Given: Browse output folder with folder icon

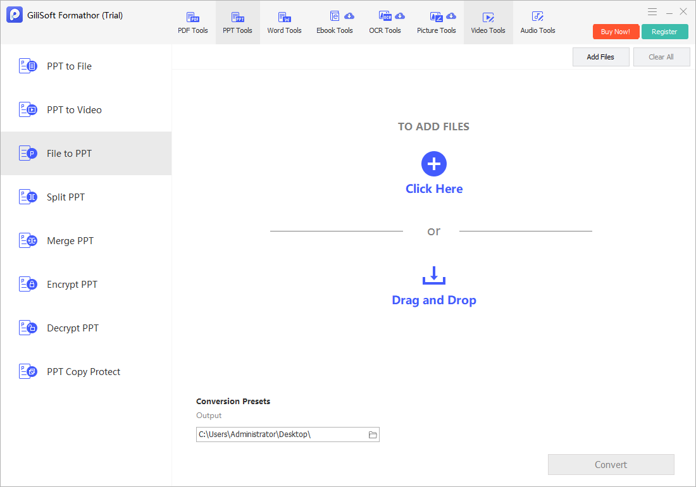Looking at the screenshot, I should coord(373,435).
